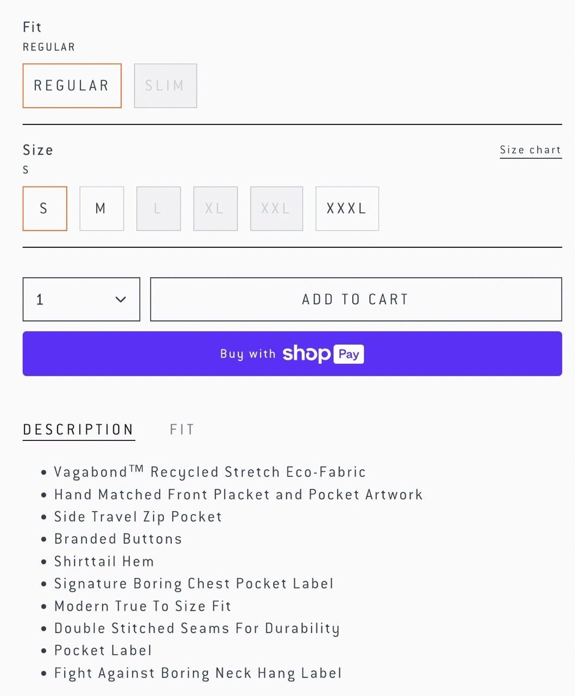The image size is (575, 696).
Task: Choose the SLIM fit option
Action: pos(165,86)
